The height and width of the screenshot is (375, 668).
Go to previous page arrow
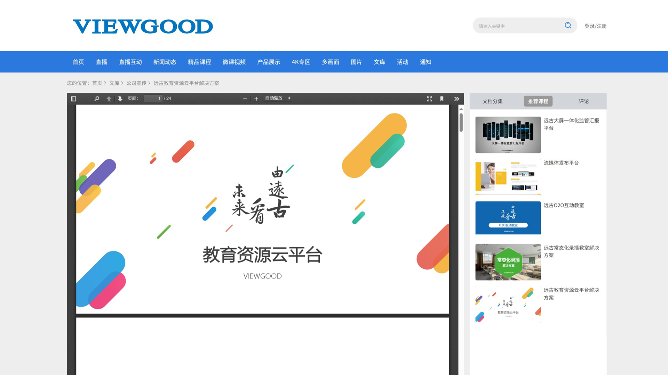109,99
